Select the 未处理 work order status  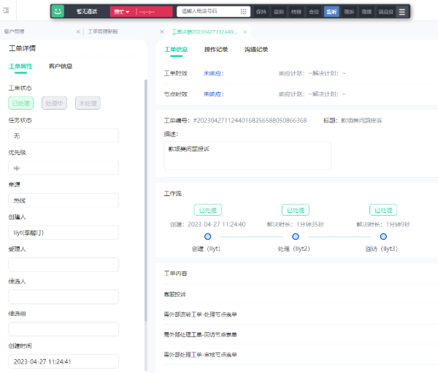coord(88,104)
